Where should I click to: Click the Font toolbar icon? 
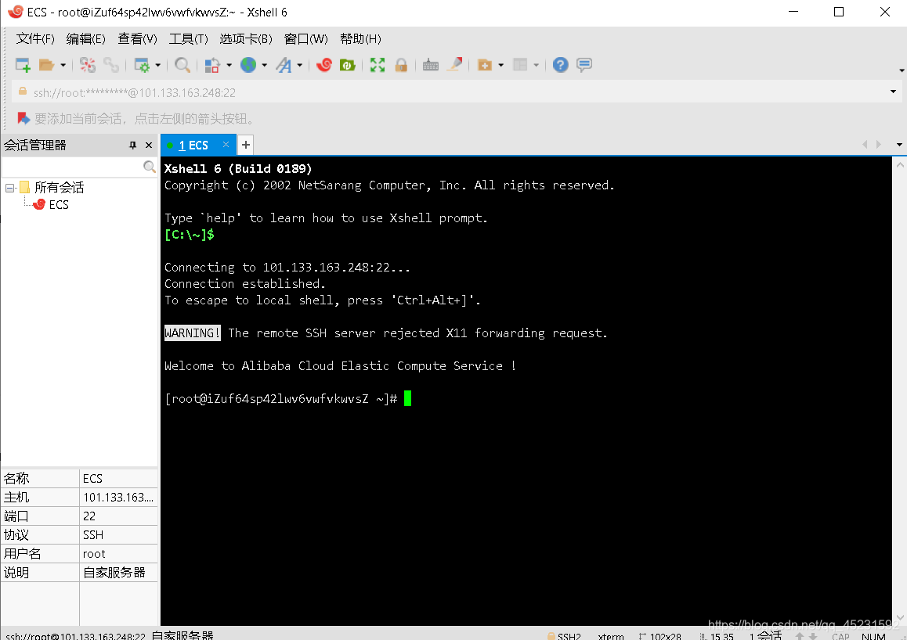pyautogui.click(x=284, y=65)
